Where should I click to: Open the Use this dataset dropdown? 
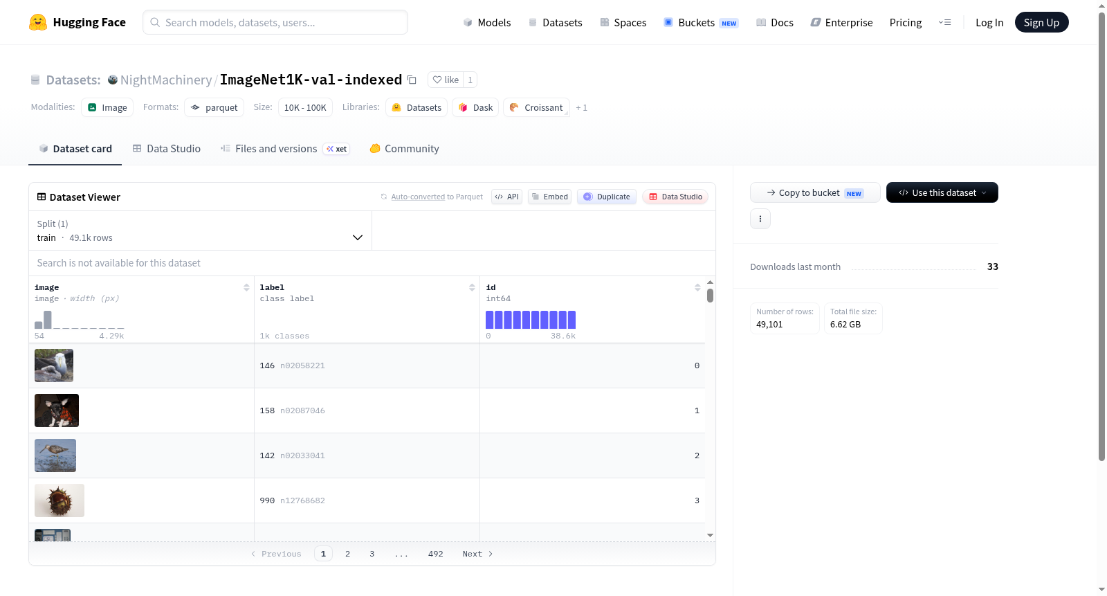[942, 192]
